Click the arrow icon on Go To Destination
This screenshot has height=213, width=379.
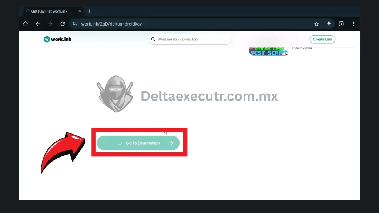(x=171, y=143)
